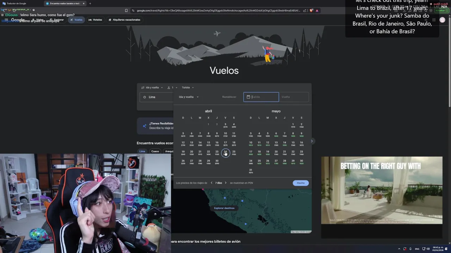Pick April 15 in the calendar
The width and height of the screenshot is (451, 253).
pyautogui.click(x=209, y=143)
